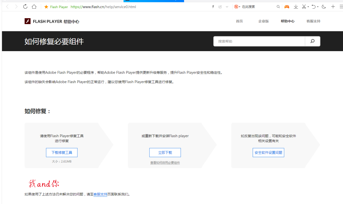This screenshot has height=204, width=343.
Task: Click the URL in the address bar
Action: 103,7
